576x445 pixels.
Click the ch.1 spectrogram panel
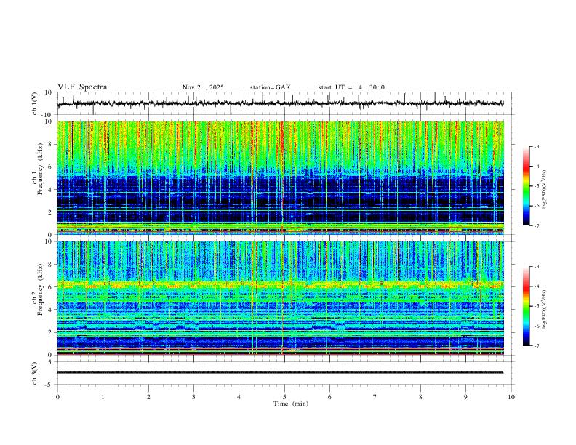281,177
